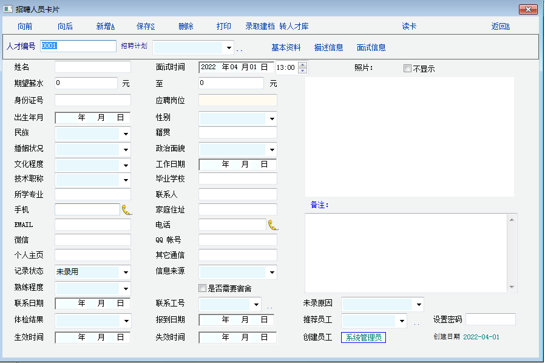545x363 pixels.
Task: Click into the 姓名 input field
Action: click(x=93, y=67)
